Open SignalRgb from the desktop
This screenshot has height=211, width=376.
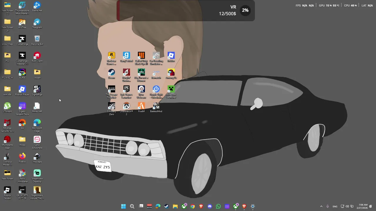coord(37,91)
